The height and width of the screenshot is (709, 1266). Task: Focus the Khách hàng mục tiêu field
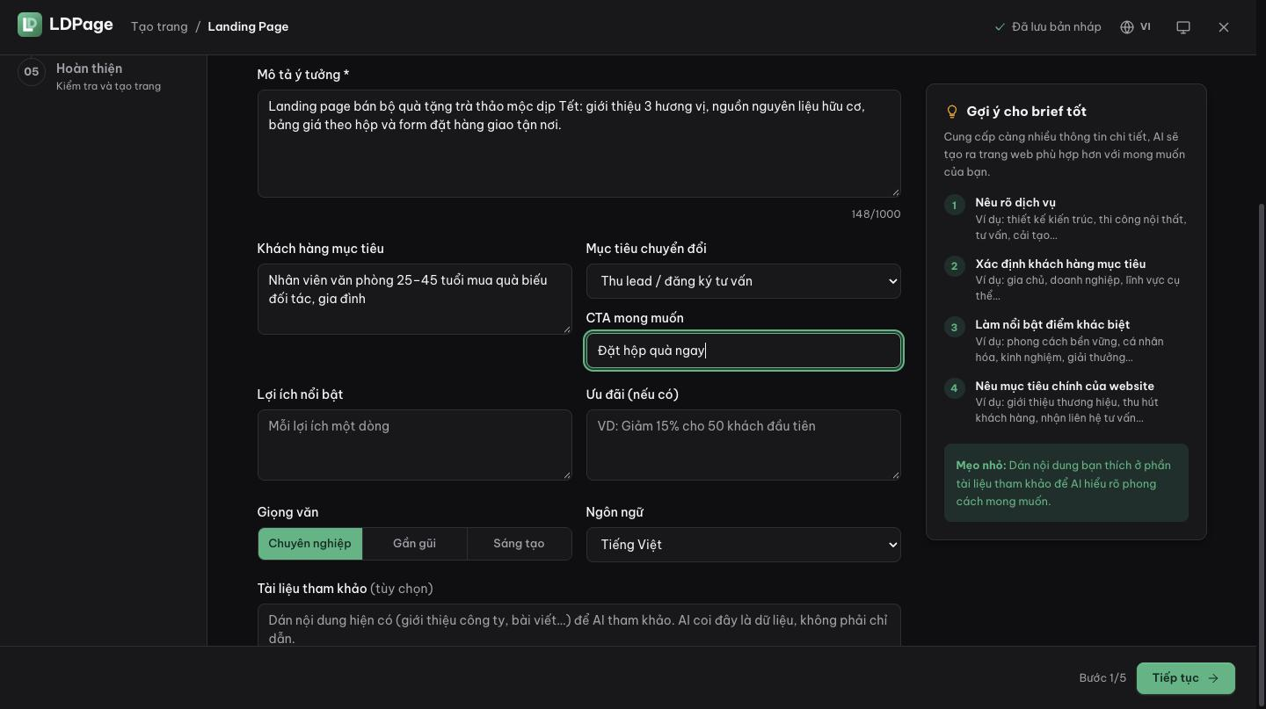click(415, 299)
